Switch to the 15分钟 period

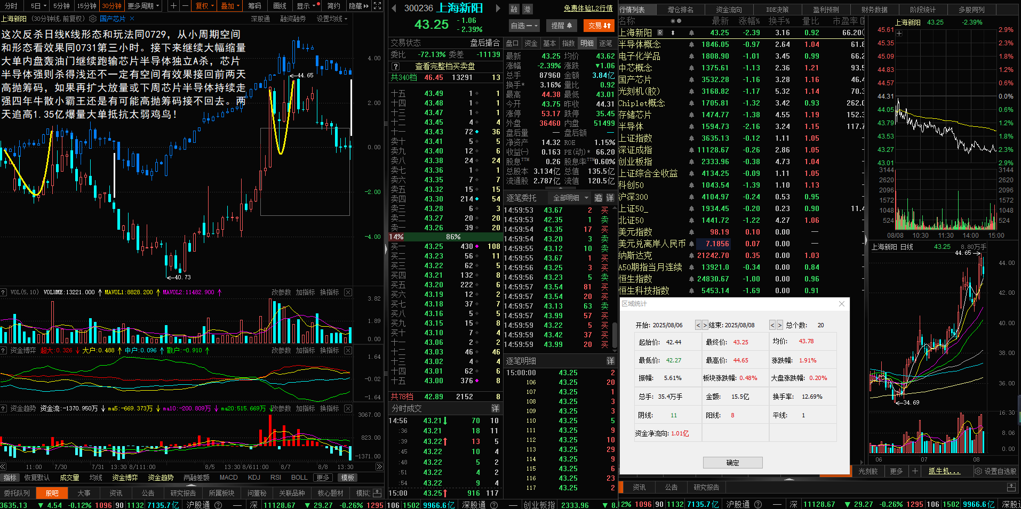pyautogui.click(x=86, y=6)
